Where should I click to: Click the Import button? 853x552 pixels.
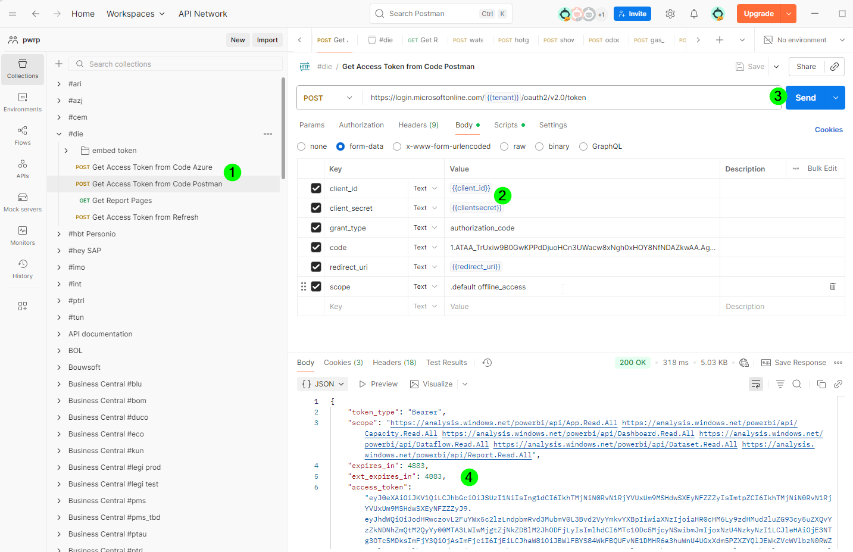(267, 40)
